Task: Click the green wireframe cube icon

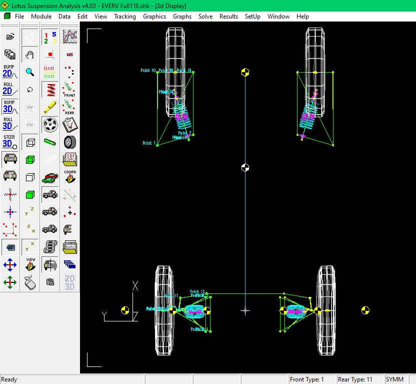Action: tap(30, 160)
